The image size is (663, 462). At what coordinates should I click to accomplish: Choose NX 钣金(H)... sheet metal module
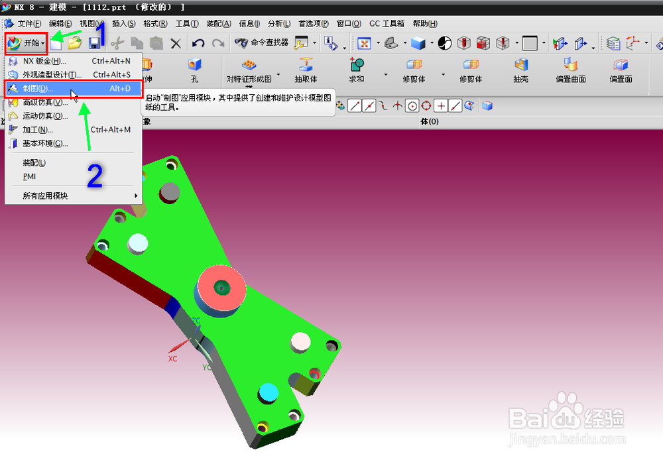coord(73,61)
